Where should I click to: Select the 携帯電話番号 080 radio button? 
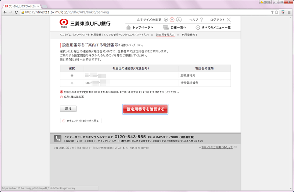click(72, 83)
